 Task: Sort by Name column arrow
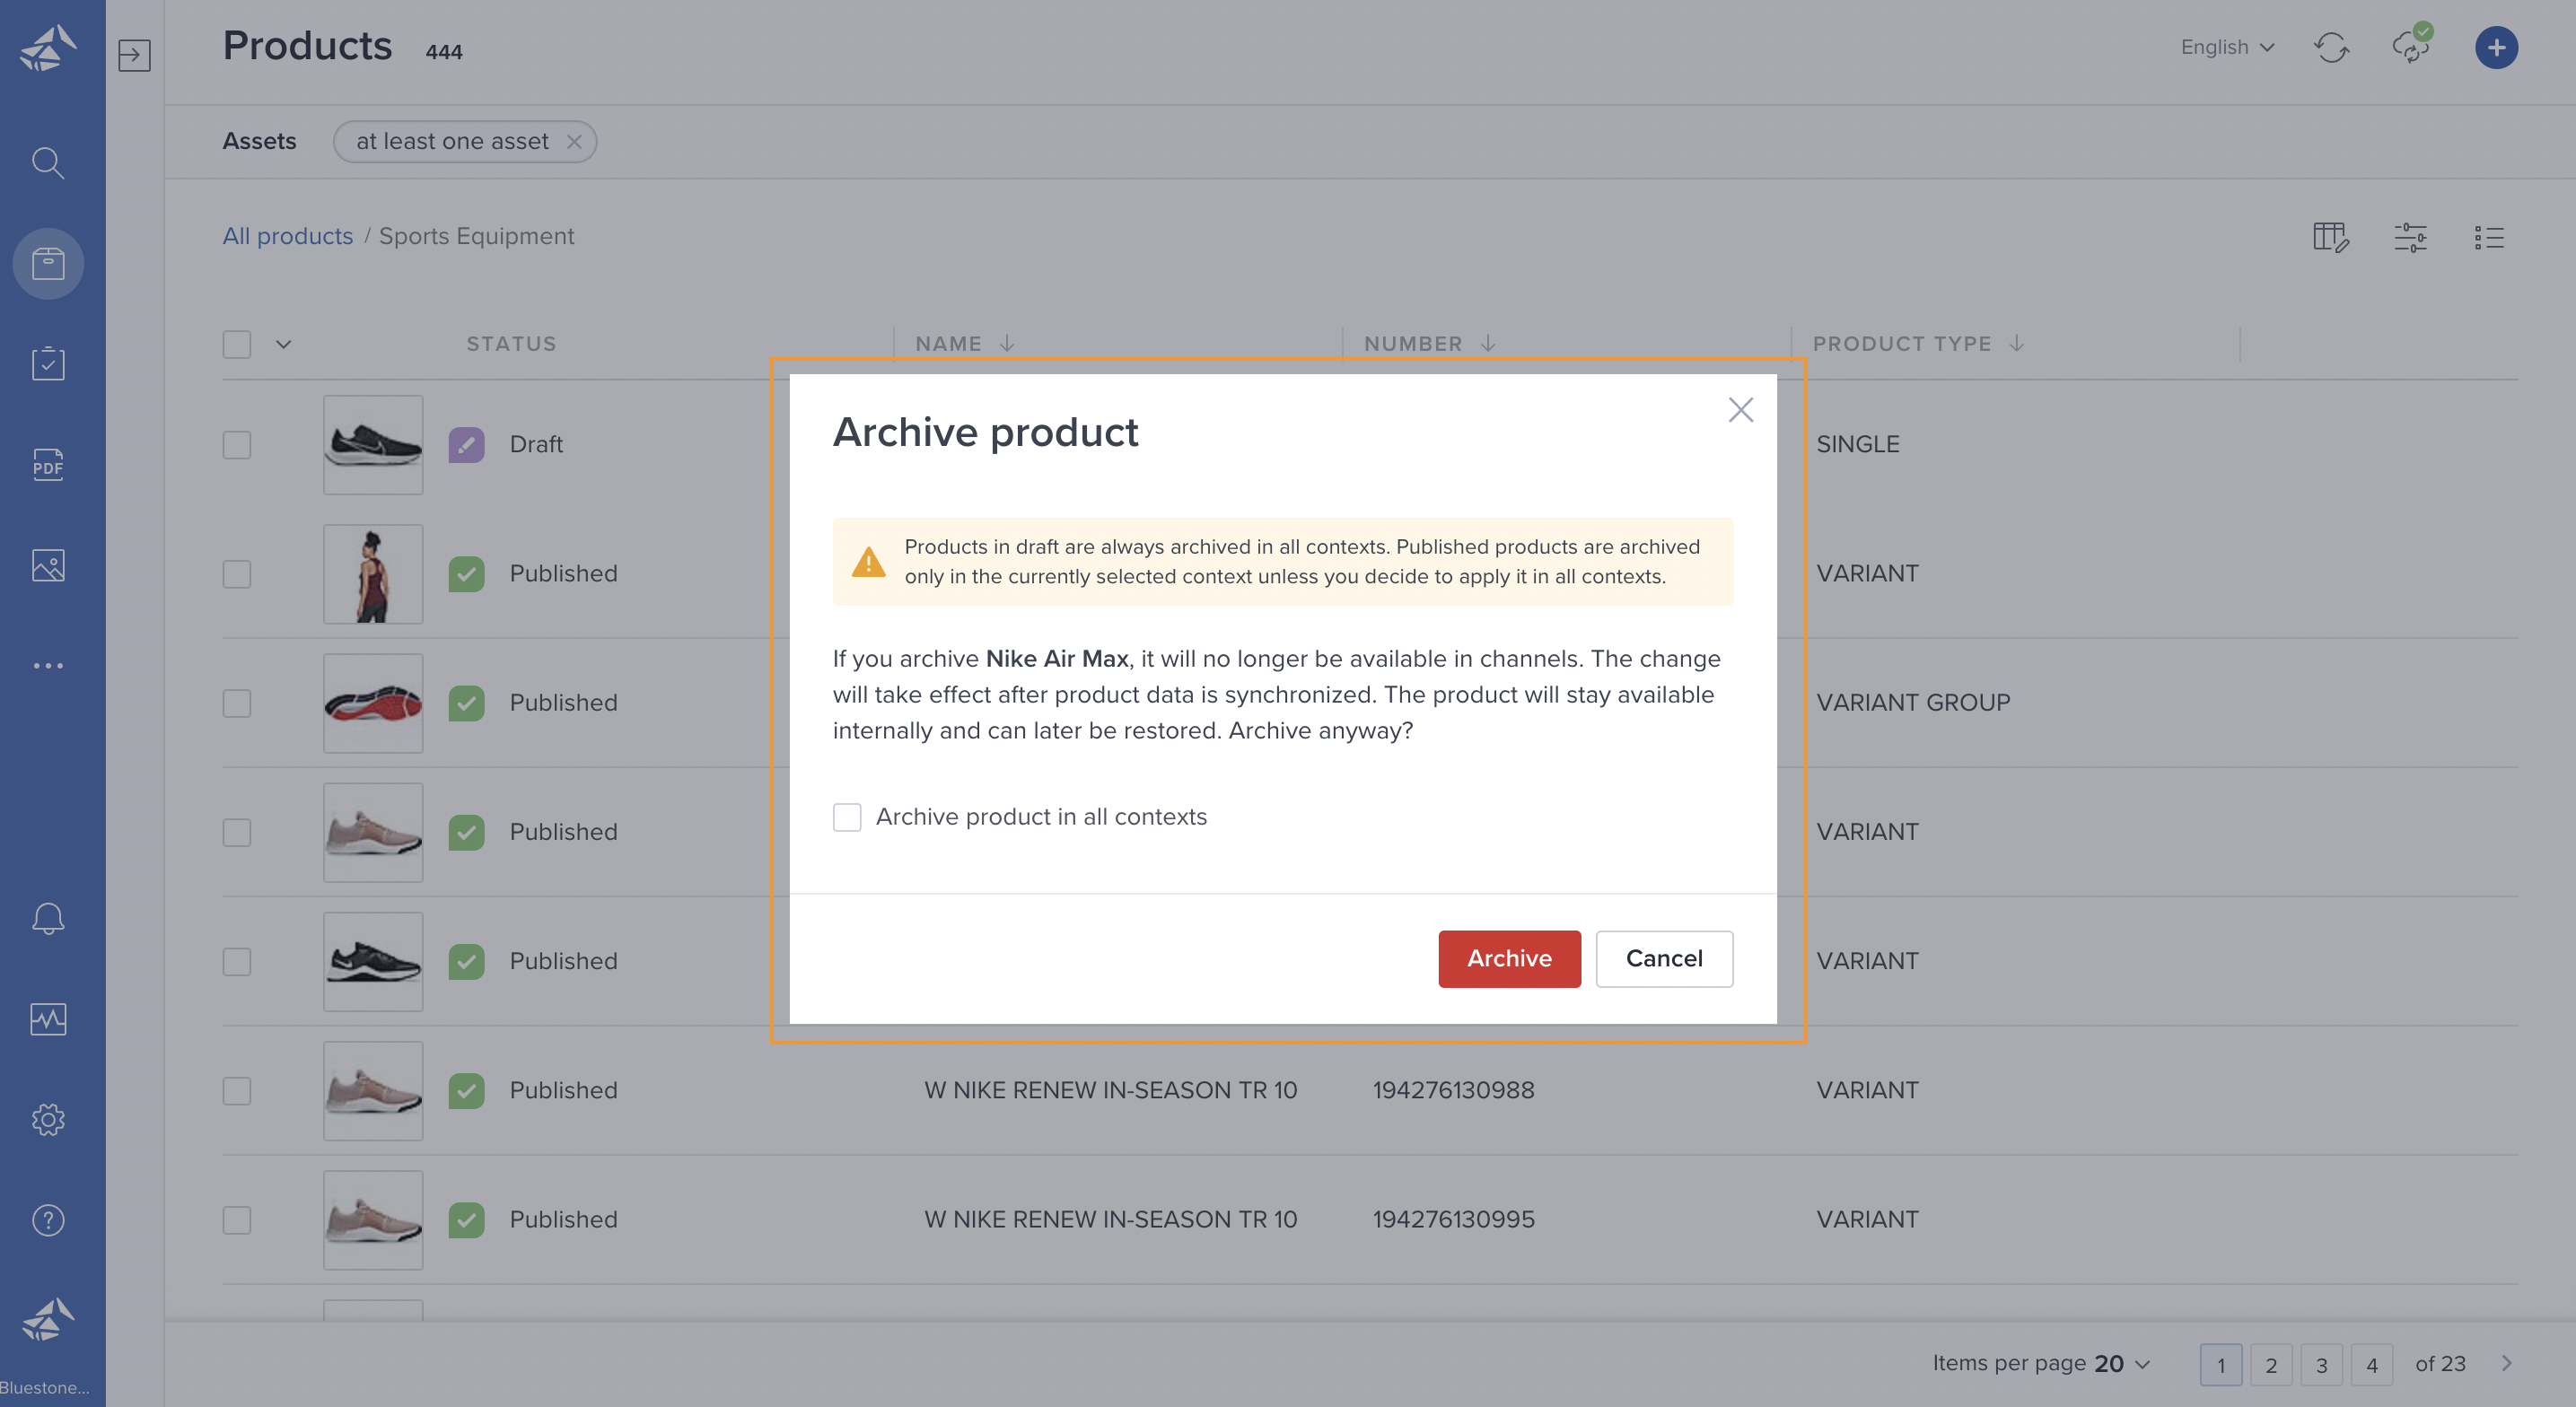1007,343
